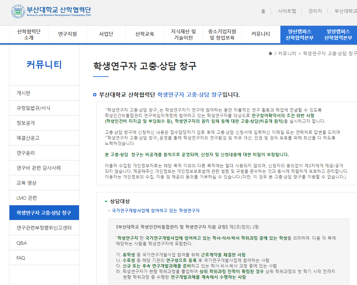357x285 pixels.
Task: Open the 산학협력단 소개 menu
Action: (x=29, y=34)
